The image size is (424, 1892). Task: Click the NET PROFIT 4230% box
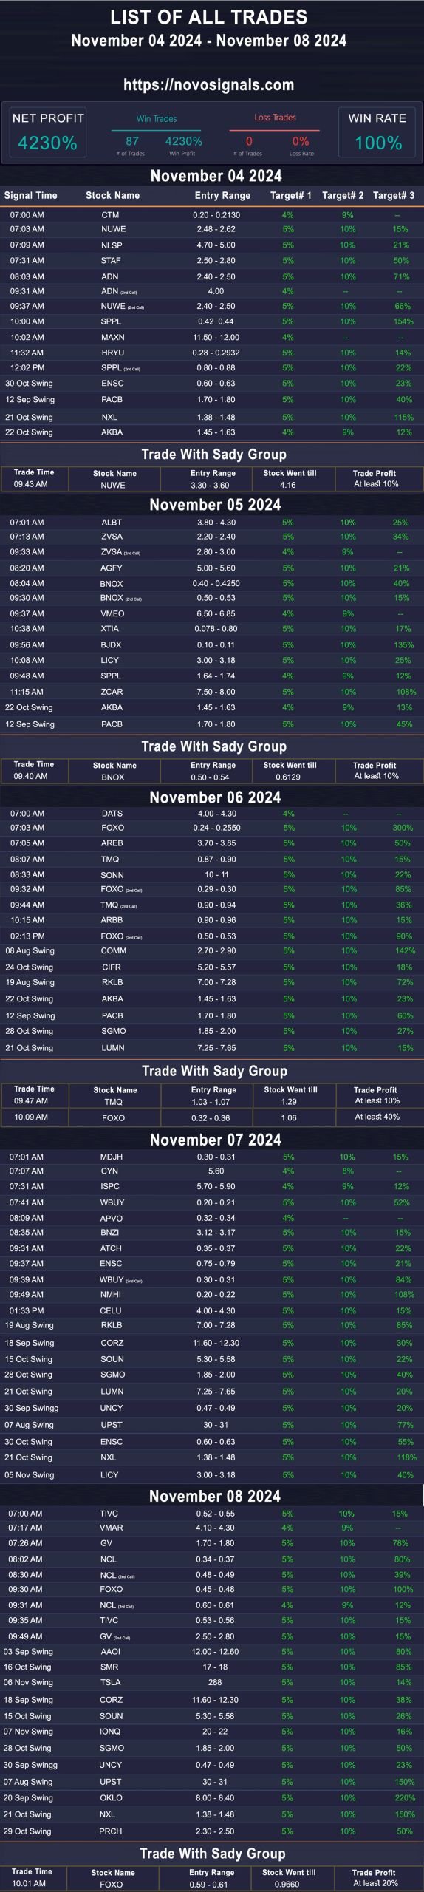48,132
